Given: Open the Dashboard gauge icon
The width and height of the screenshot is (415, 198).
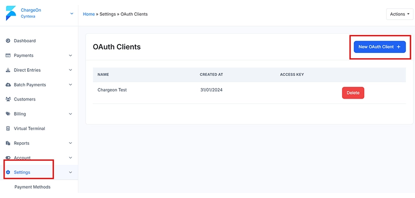Looking at the screenshot, I should (8, 41).
